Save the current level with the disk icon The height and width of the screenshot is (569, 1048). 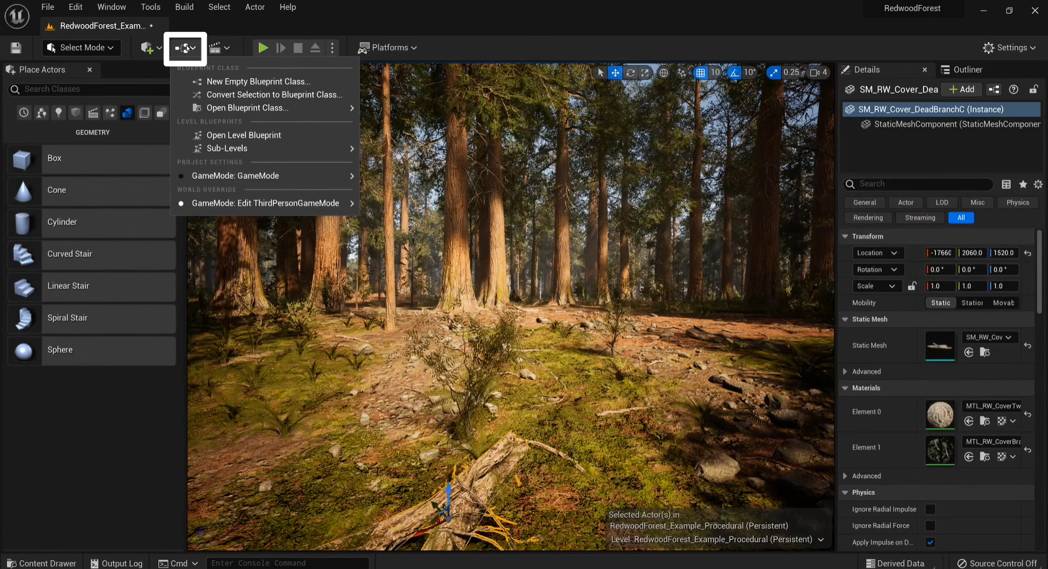point(16,48)
